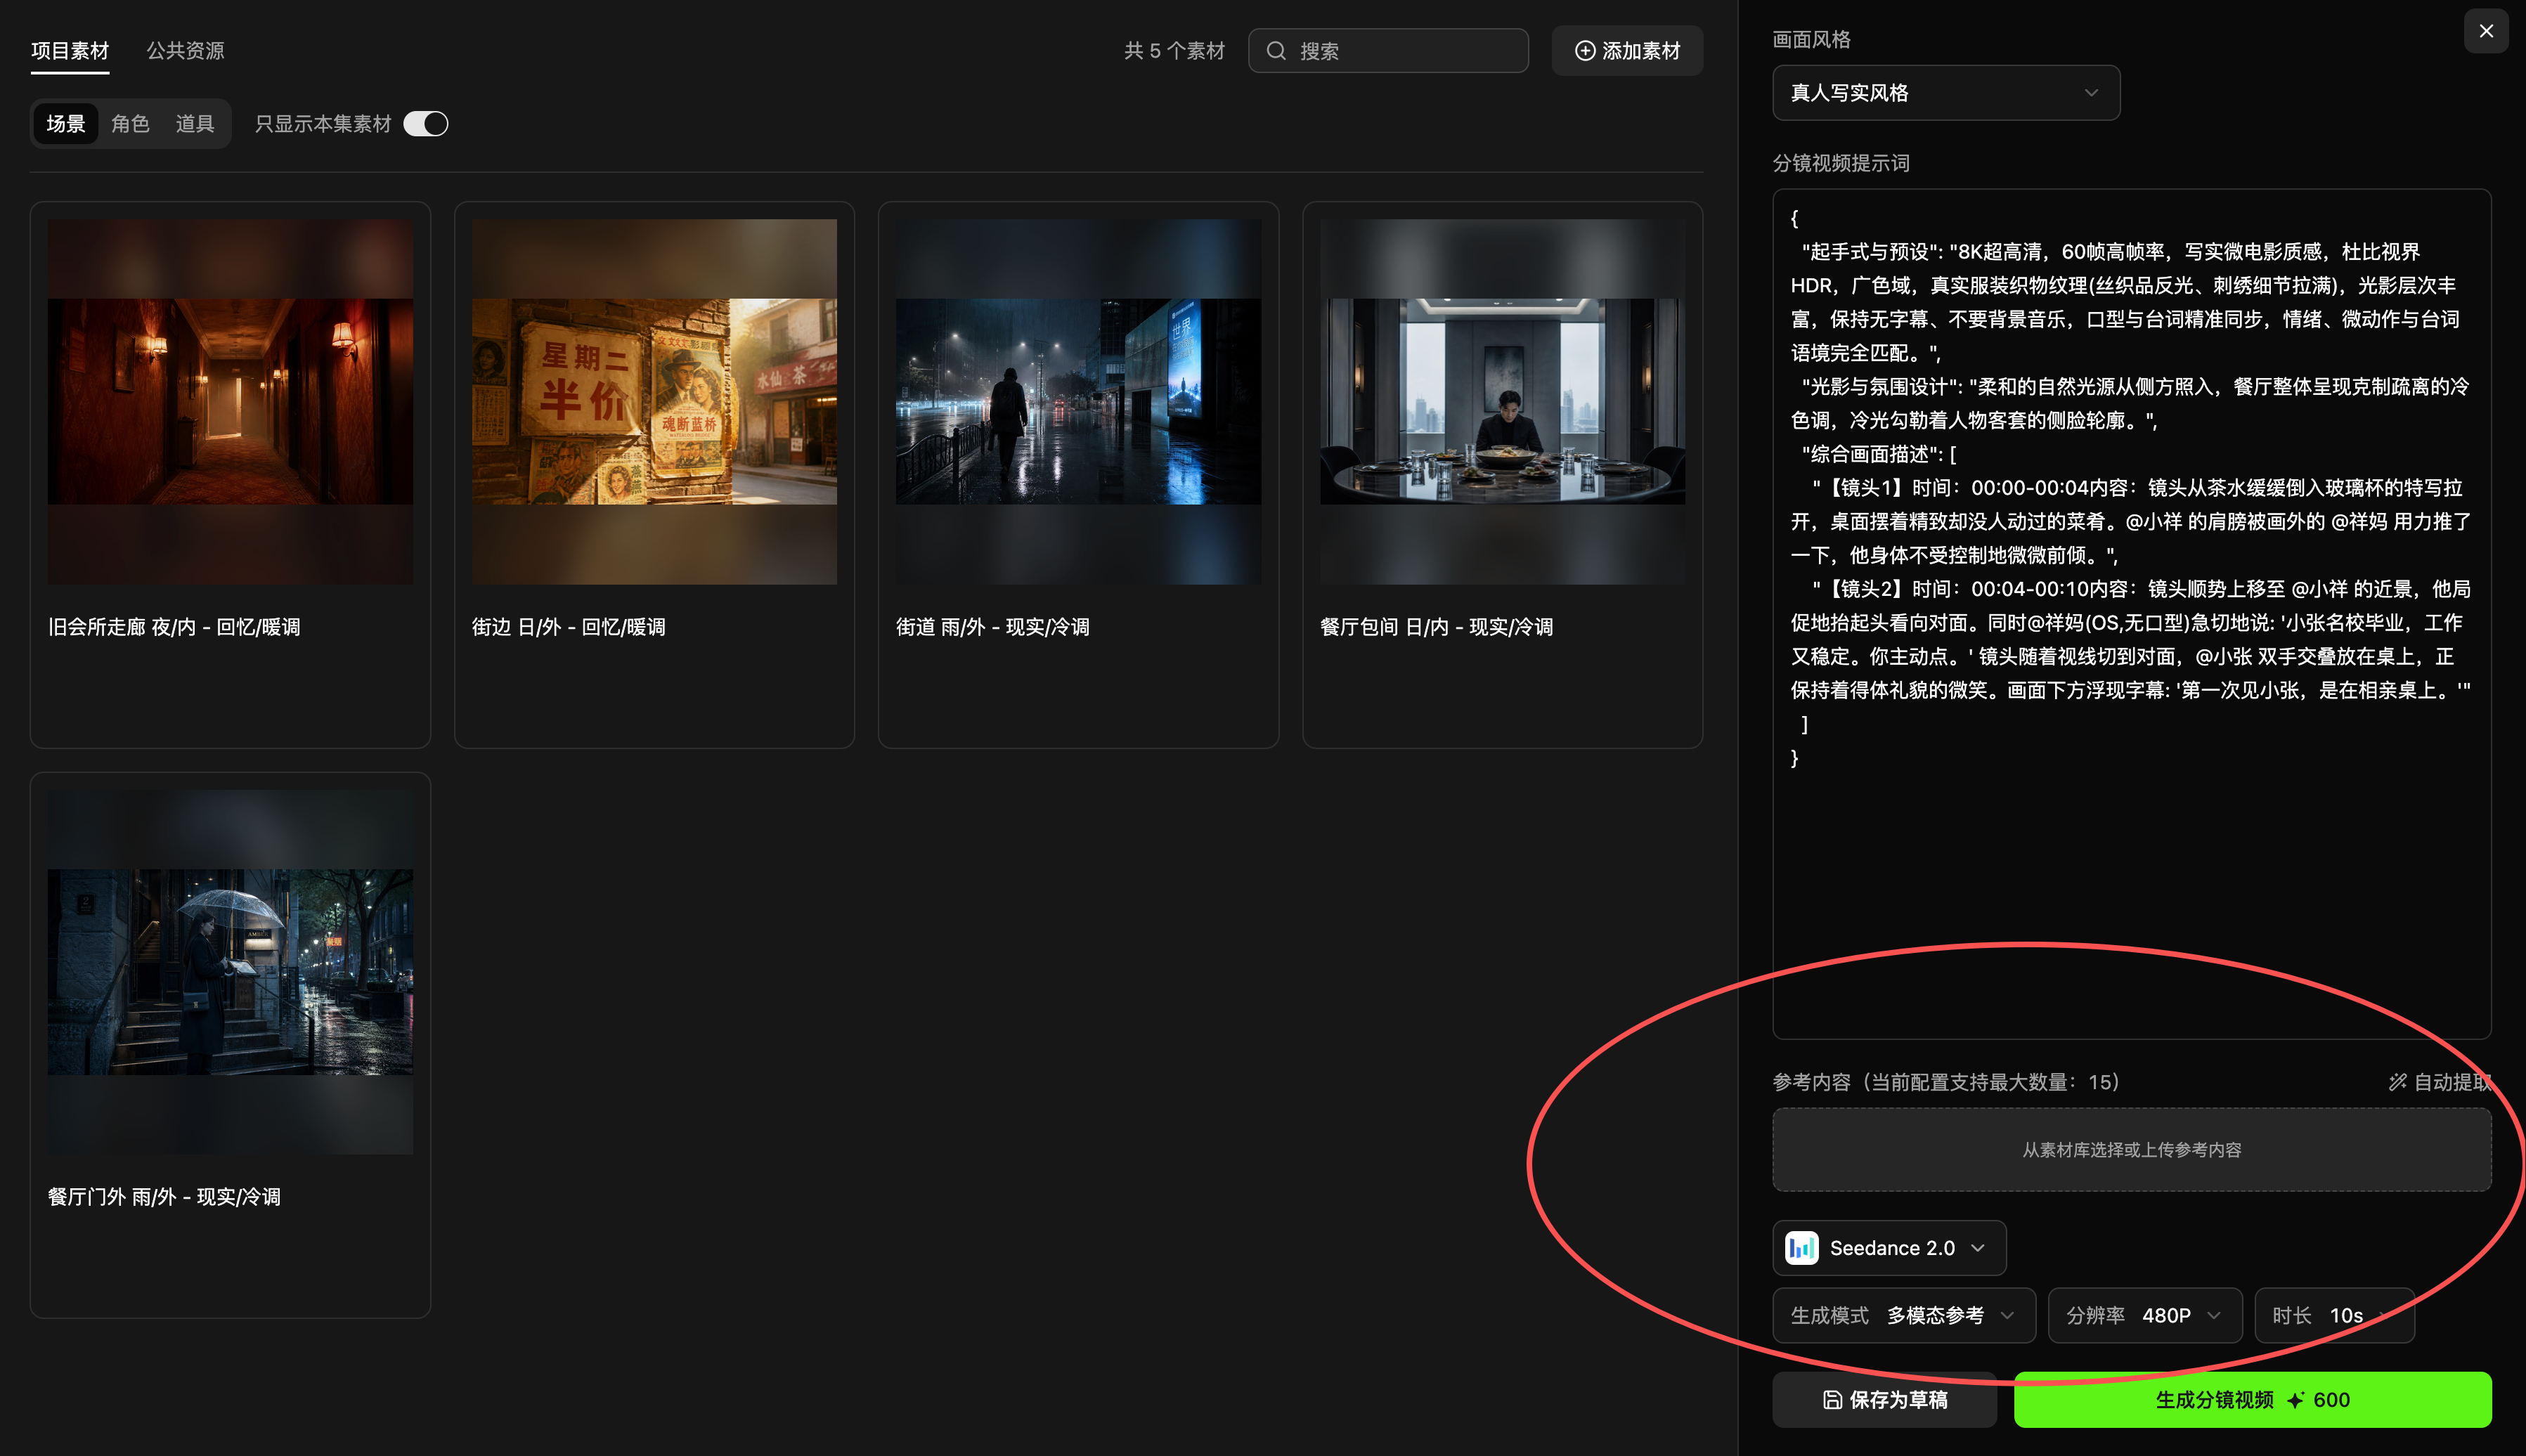
Task: Close the panel with the X icon
Action: pos(2486,31)
